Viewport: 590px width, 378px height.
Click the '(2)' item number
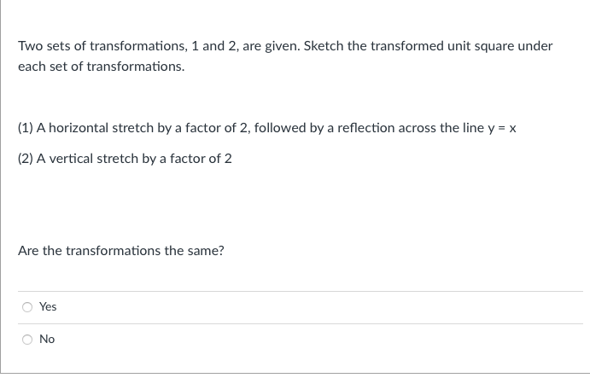pos(26,159)
